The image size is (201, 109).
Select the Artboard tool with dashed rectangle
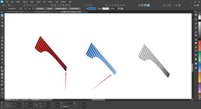point(2,29)
